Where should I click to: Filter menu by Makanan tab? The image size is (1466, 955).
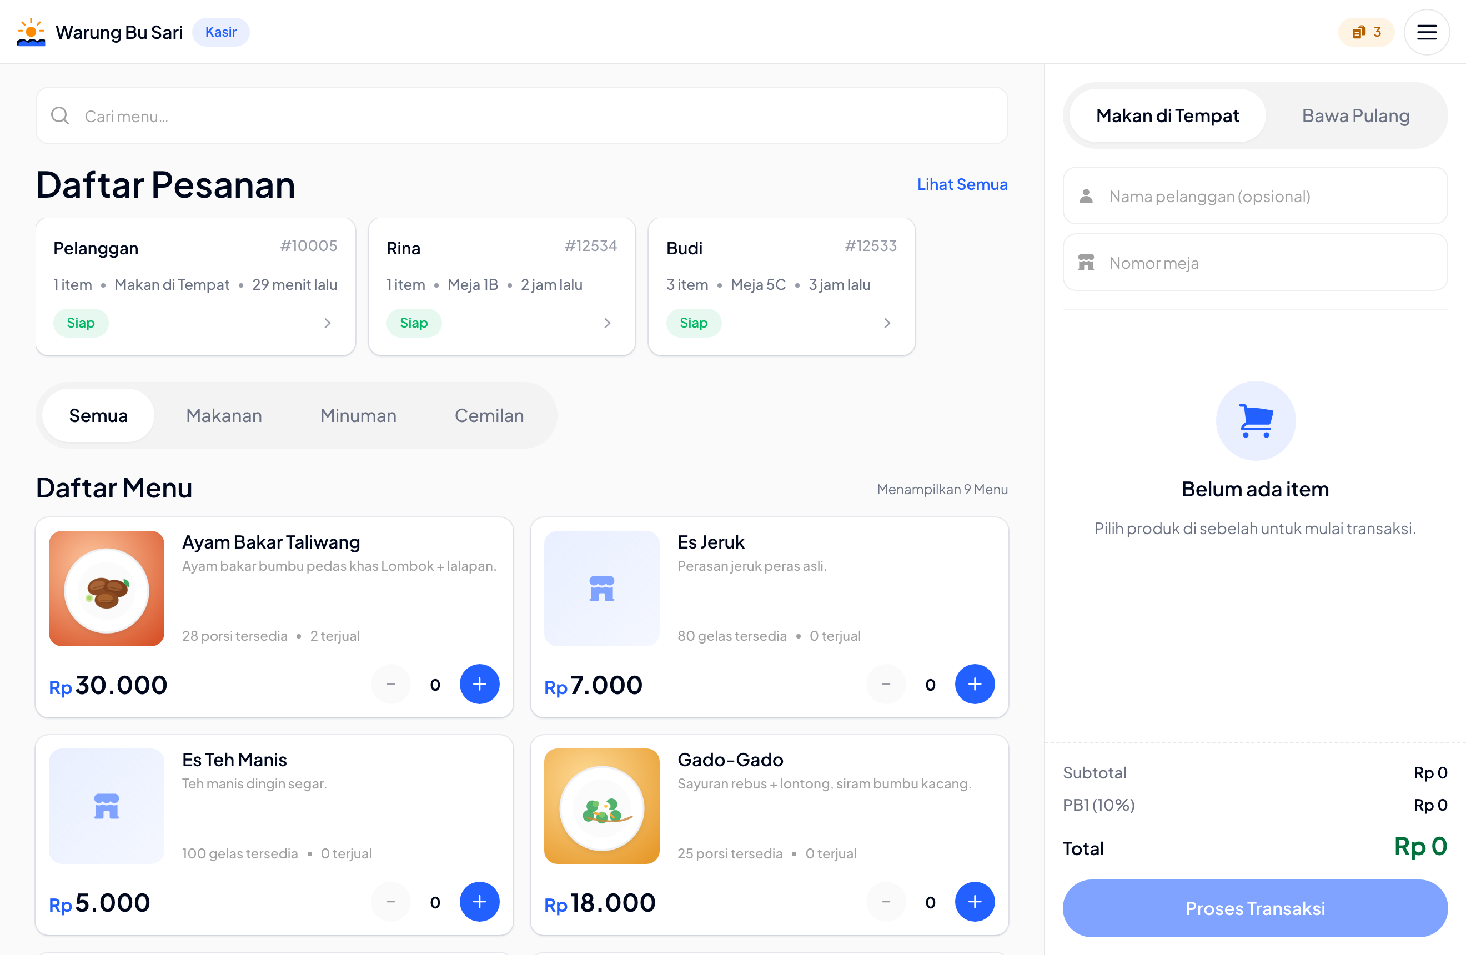[224, 416]
